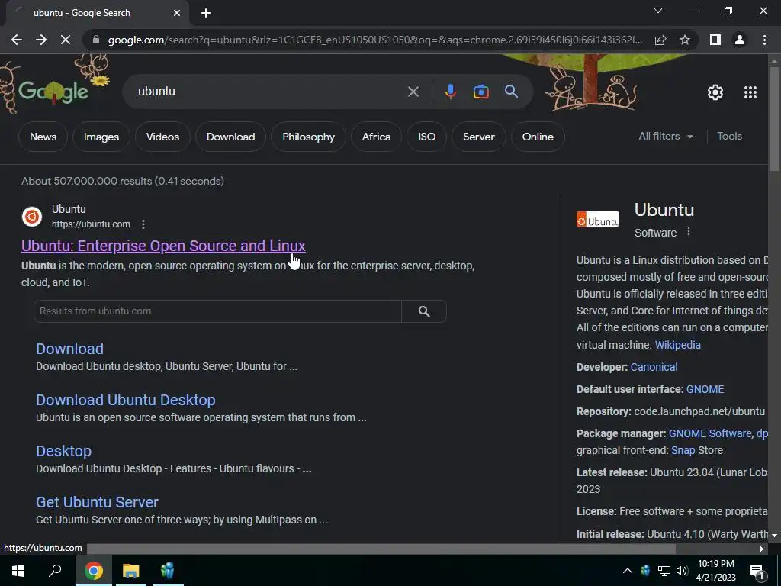Select the Africa filter chip
This screenshot has width=781, height=586.
[376, 137]
